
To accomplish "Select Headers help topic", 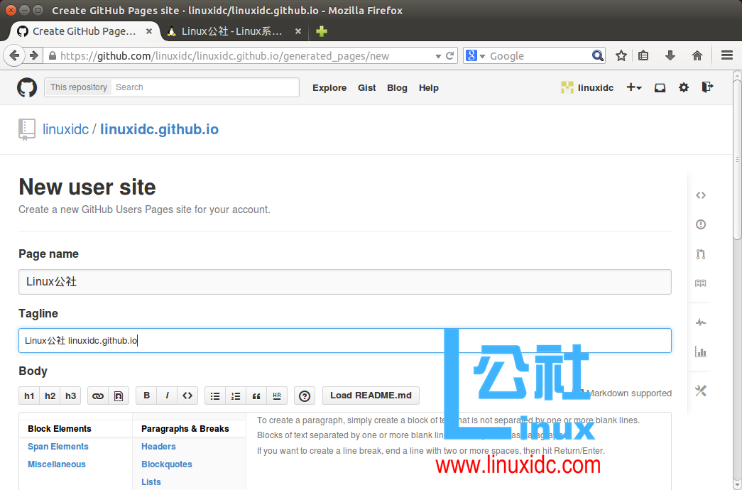I will (158, 447).
